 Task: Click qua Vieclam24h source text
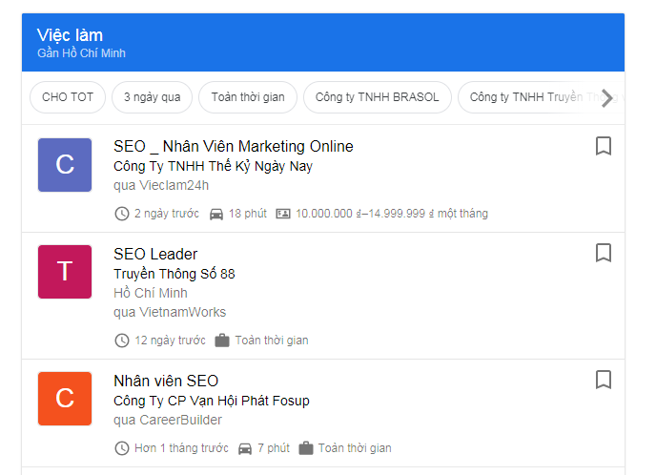[x=161, y=185]
